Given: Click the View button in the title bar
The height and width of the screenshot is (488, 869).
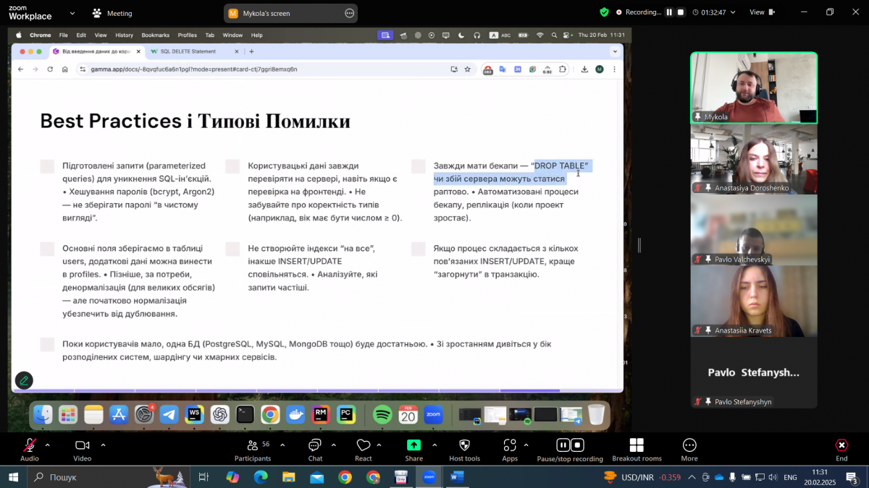Looking at the screenshot, I should click(762, 11).
